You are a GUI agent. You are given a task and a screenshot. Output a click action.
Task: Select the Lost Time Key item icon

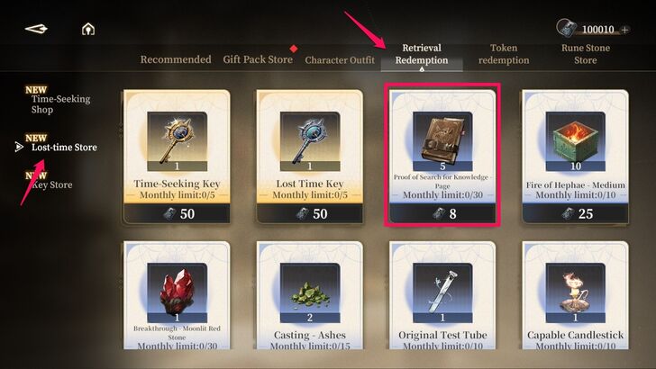click(310, 141)
